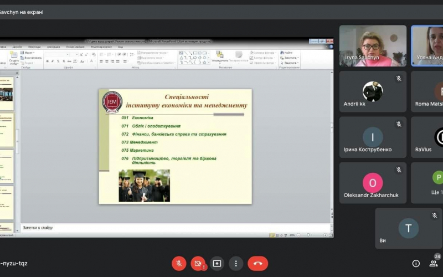Image resolution: width=443 pixels, height=277 pixels.
Task: Click the IEM institute logo on slide
Action: (112, 102)
